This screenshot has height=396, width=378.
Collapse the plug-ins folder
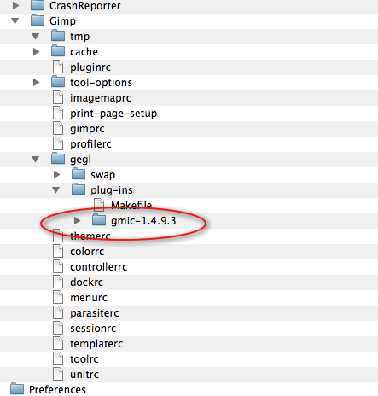pos(56,190)
